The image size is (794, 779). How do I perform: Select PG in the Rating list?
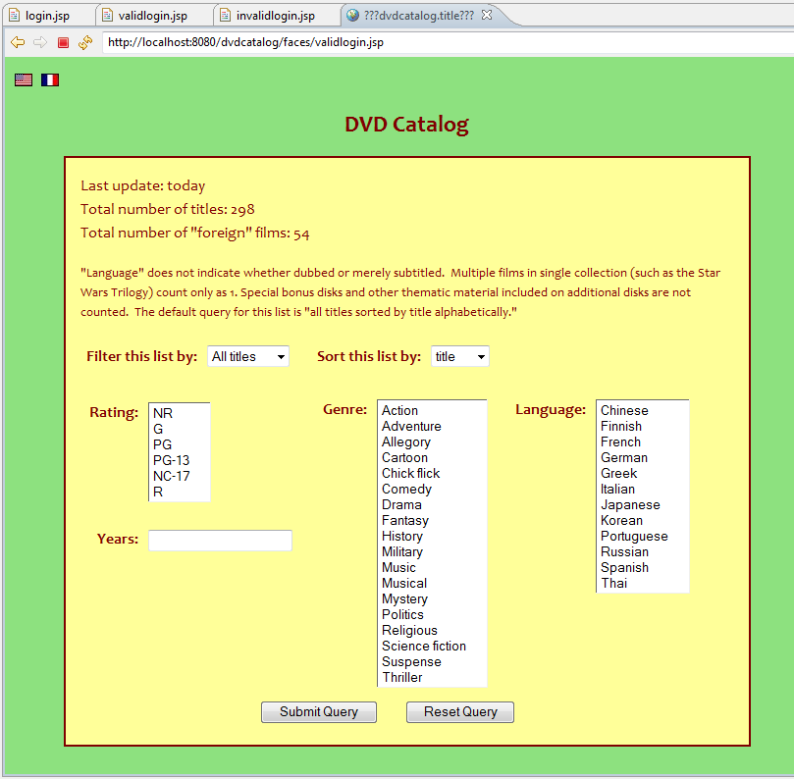click(x=180, y=444)
